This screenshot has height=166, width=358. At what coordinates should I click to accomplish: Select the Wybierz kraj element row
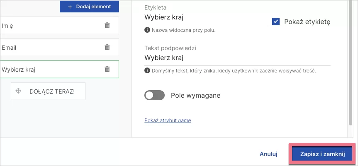point(50,69)
